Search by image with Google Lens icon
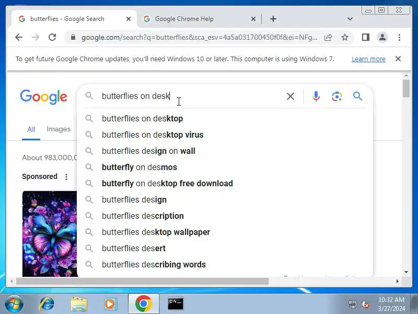The image size is (418, 314). click(337, 96)
